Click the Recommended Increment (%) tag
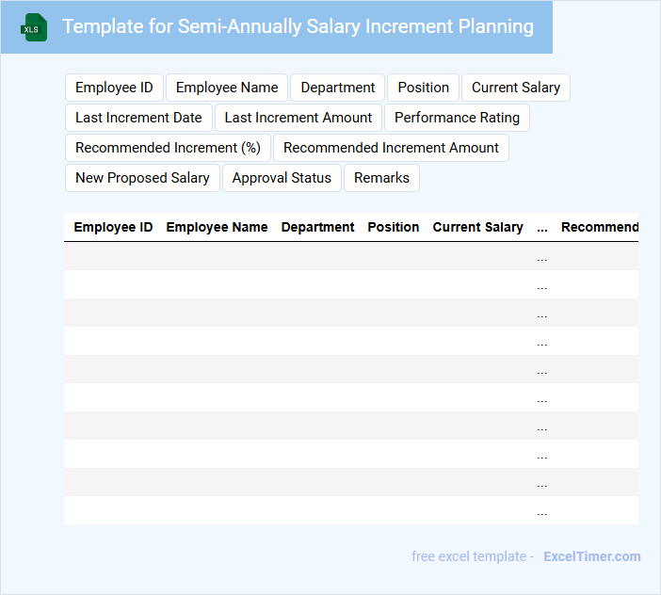The image size is (661, 595). click(x=168, y=148)
